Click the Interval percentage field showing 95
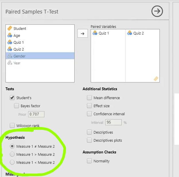Screen dimensions: 179x177 [113, 122]
